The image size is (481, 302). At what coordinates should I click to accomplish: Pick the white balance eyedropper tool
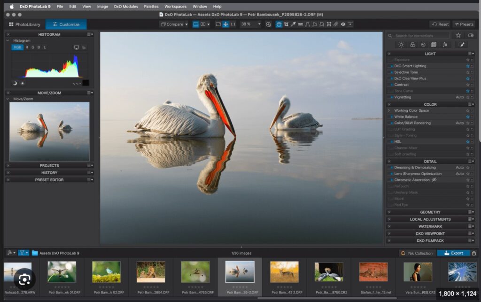tap(293, 24)
